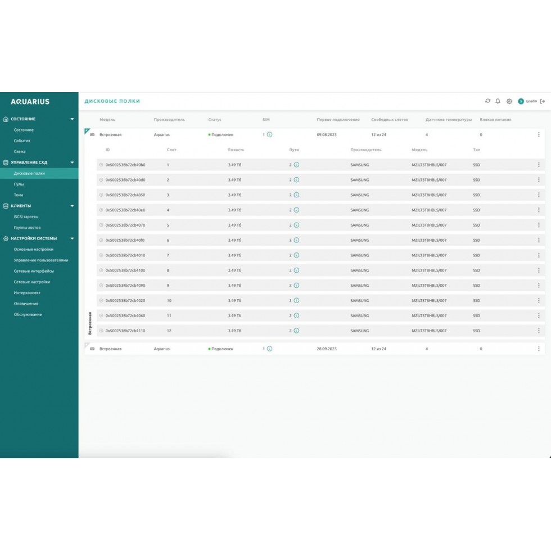Click the locate icon beside disk 0x5002538b72cb4010
Image resolution: width=551 pixels, height=551 pixels.
tap(101, 255)
